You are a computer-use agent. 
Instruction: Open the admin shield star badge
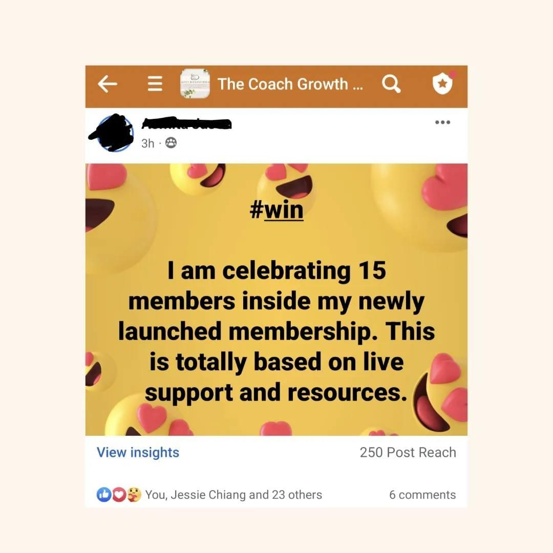443,83
